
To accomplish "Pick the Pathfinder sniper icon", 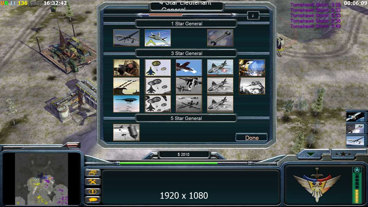I will [126, 68].
